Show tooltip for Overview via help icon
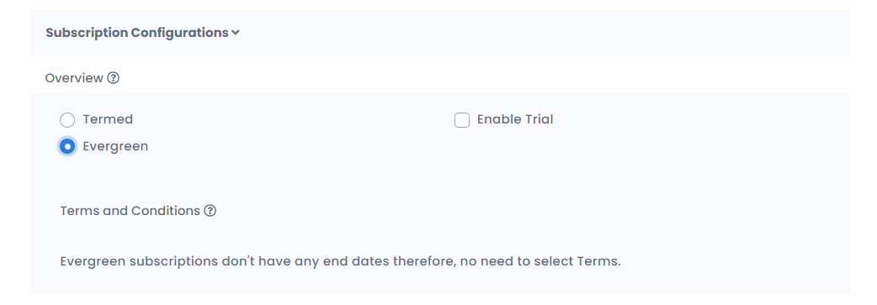This screenshot has height=305, width=877. pyautogui.click(x=113, y=78)
